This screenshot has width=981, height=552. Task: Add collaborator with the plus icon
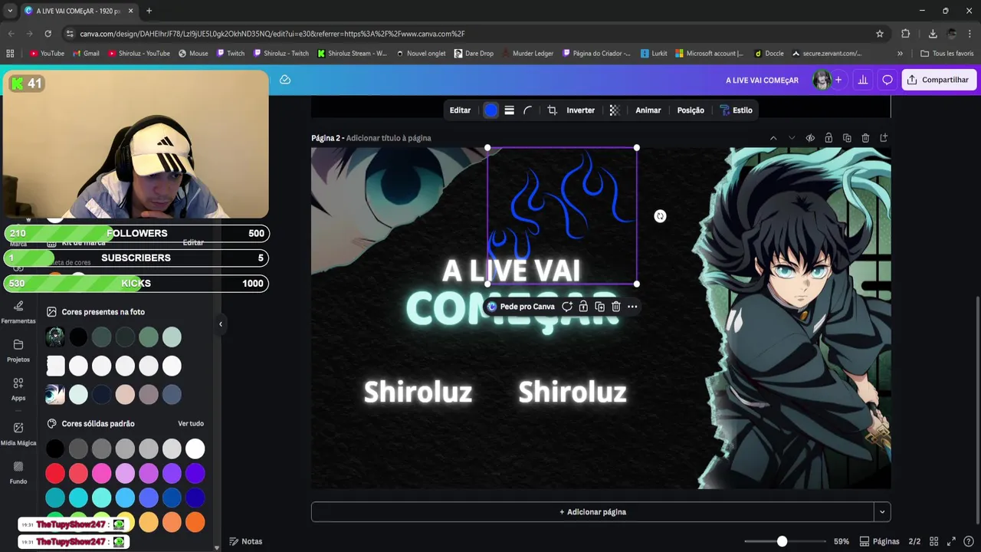pos(838,80)
